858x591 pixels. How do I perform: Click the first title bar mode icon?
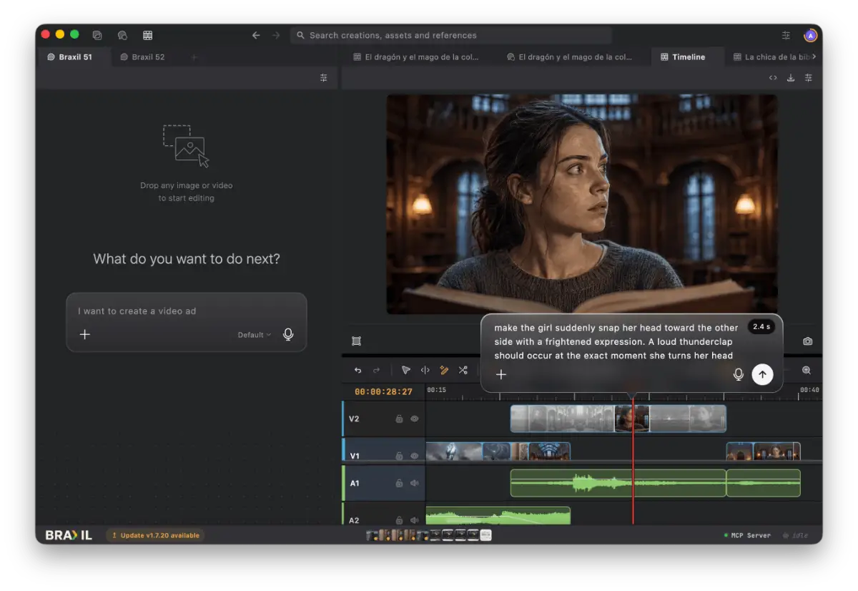97,35
